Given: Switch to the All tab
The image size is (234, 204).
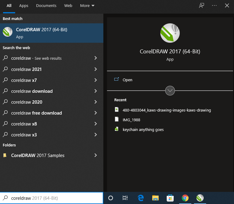Looking at the screenshot, I should (x=9, y=6).
